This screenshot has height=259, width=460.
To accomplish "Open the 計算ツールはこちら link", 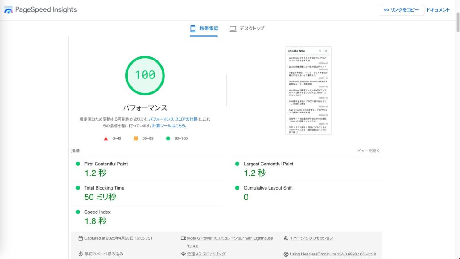I will click(169, 126).
